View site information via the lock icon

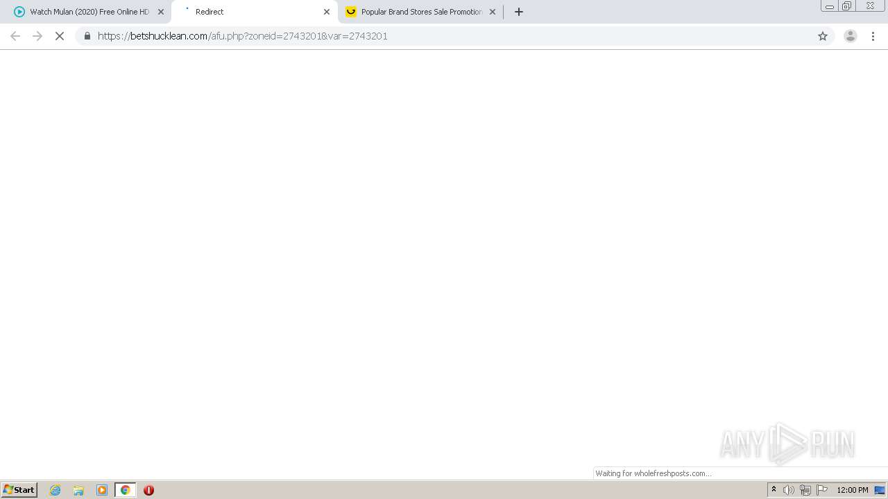(87, 36)
